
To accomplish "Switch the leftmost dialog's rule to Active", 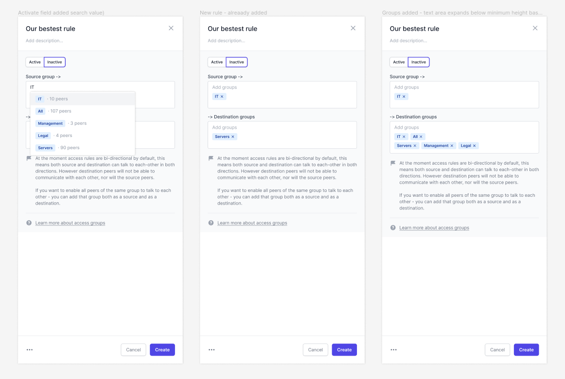I will coord(35,62).
